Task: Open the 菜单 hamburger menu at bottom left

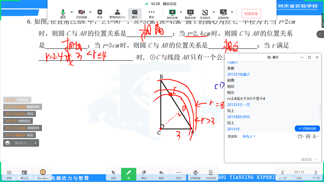Action: coord(9,174)
